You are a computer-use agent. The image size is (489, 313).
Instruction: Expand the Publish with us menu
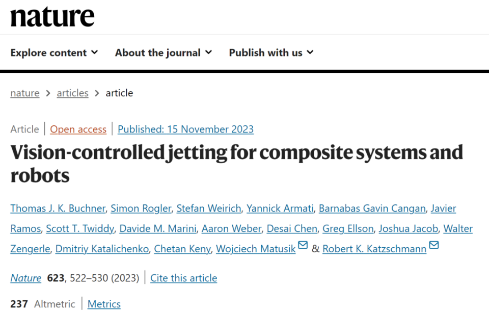(x=271, y=53)
